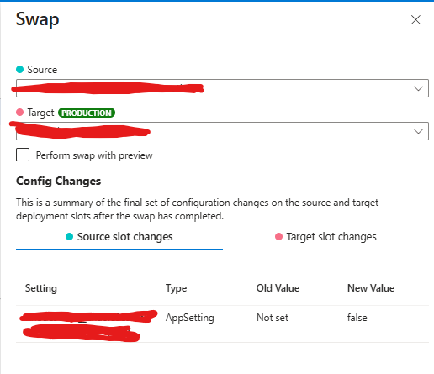The image size is (434, 374).
Task: Sort by the New Value column header
Action: pyautogui.click(x=371, y=288)
